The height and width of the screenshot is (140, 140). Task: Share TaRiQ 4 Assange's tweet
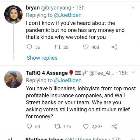point(114,126)
